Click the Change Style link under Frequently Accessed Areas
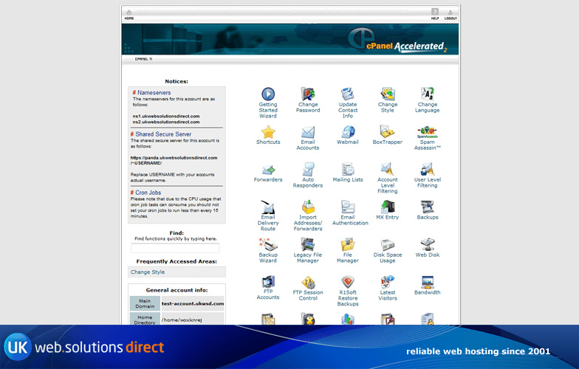The image size is (579, 369). pos(148,272)
